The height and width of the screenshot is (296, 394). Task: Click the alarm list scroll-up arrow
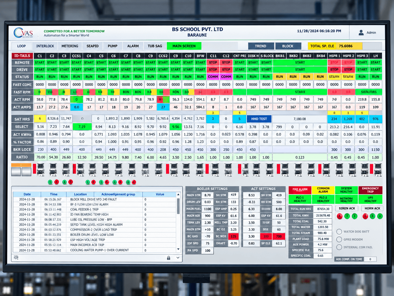coord(178,195)
